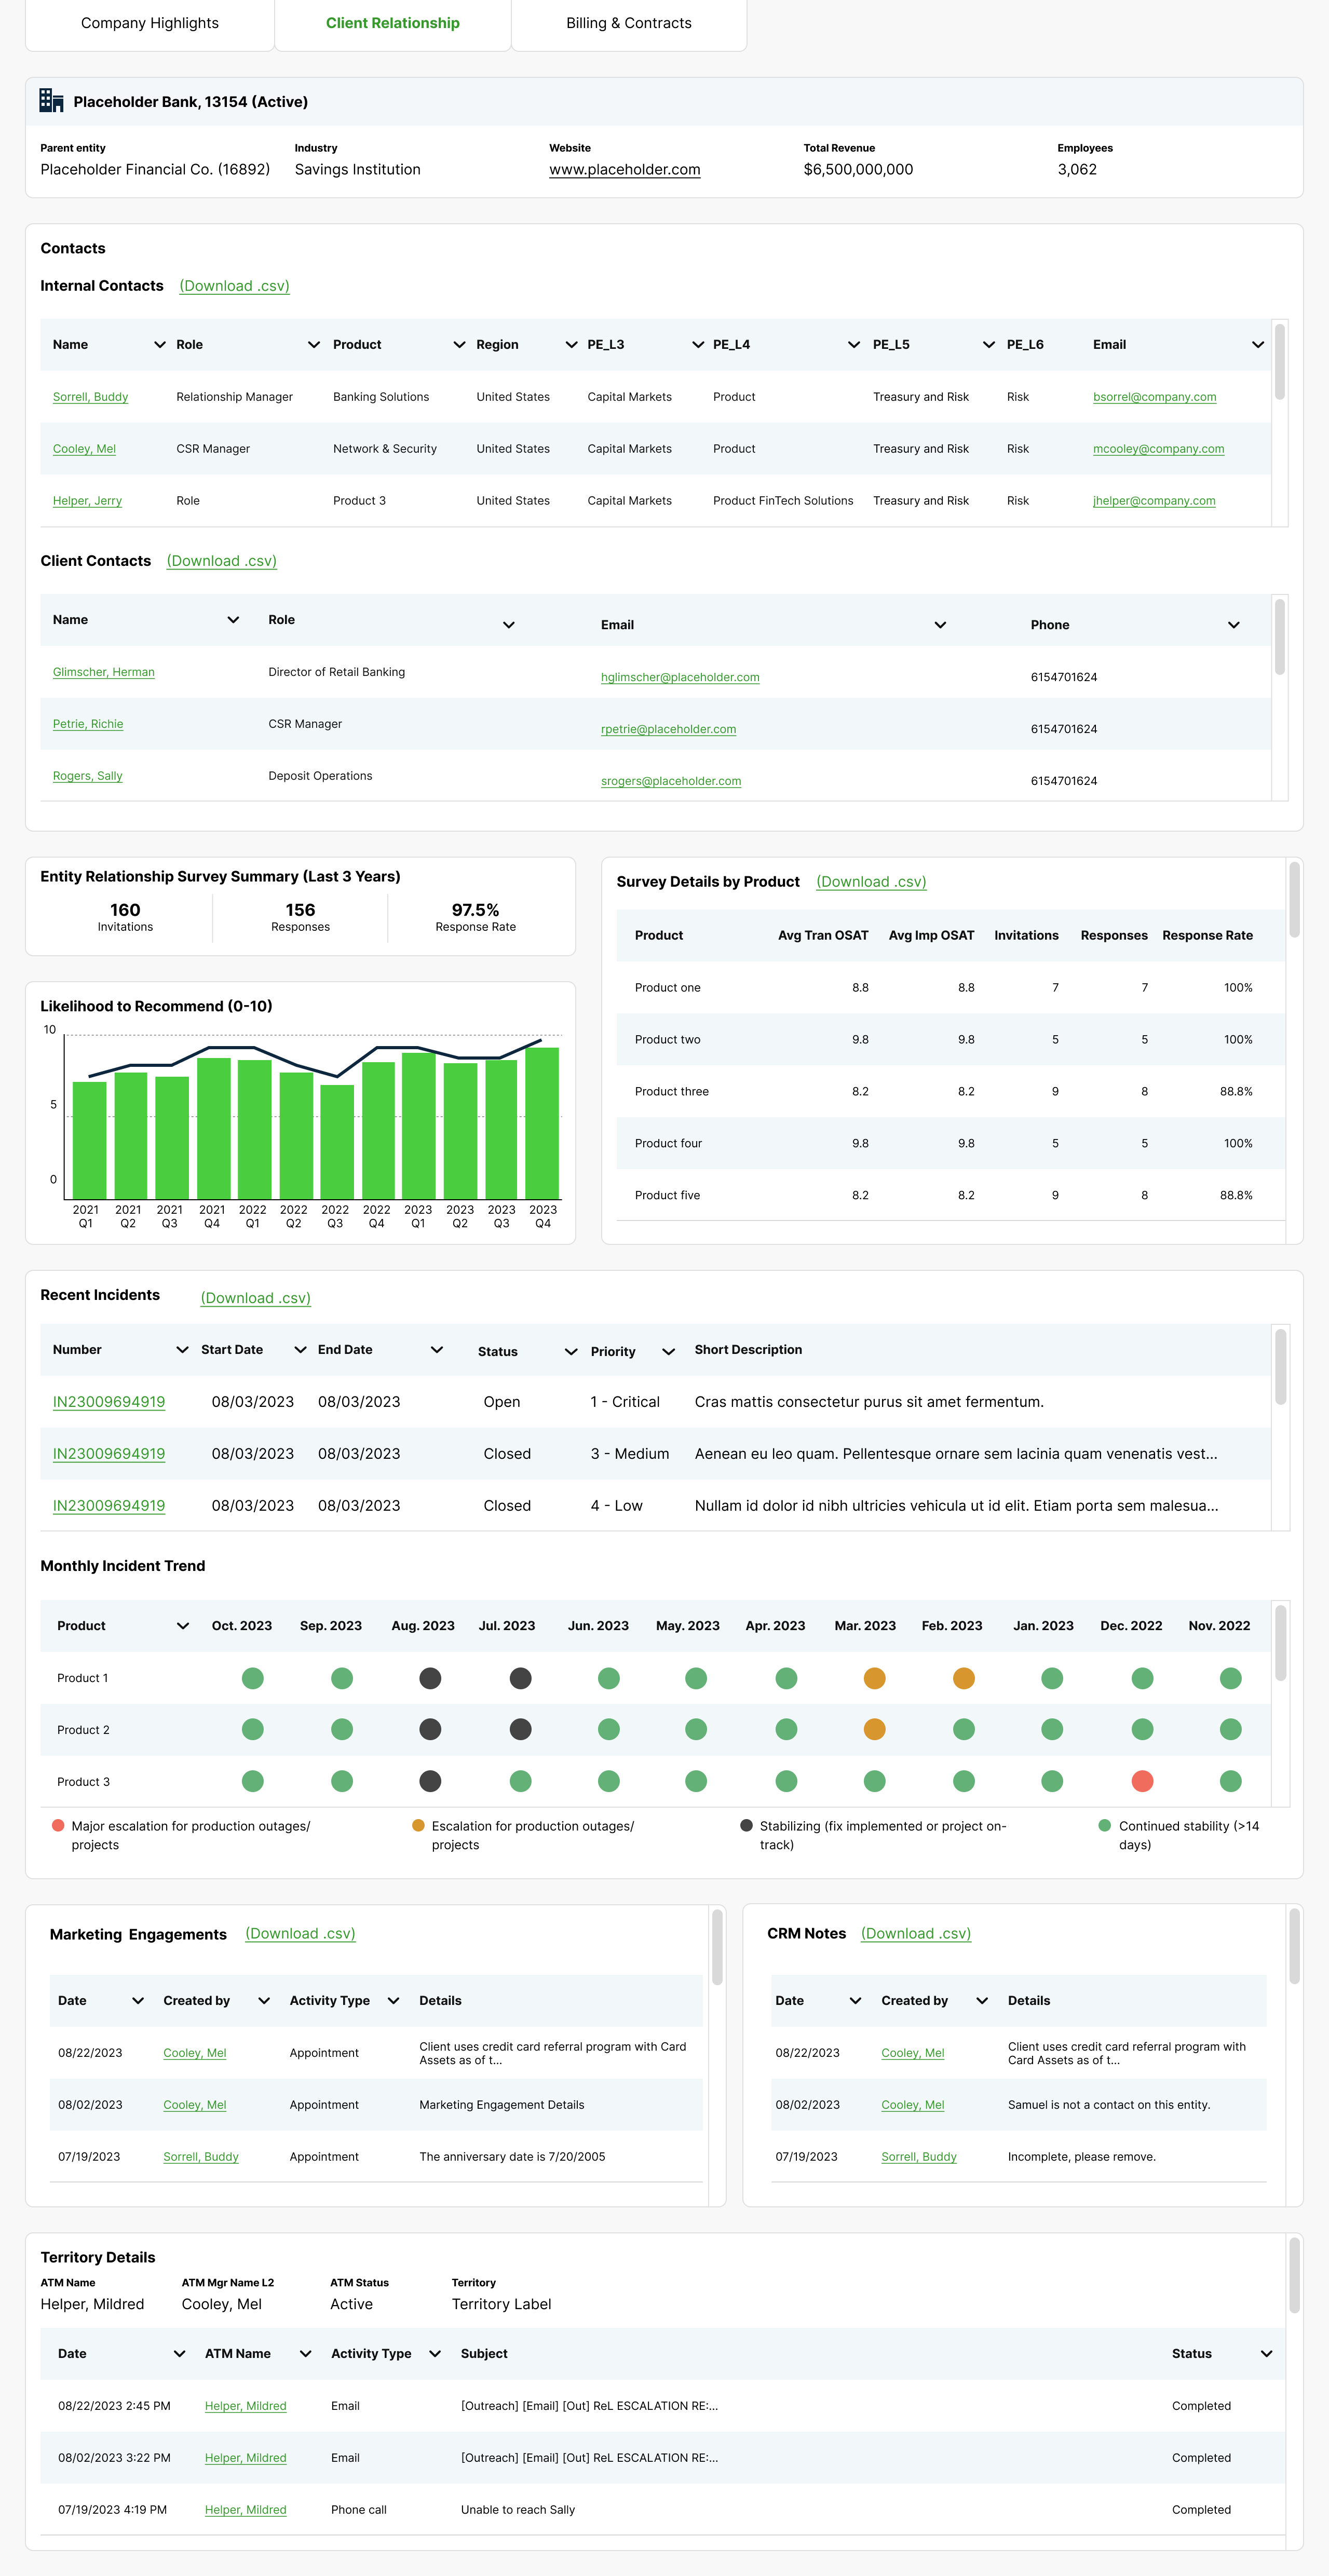Screen dimensions: 1329x2576
Task: Open incident IN23009694919 with Critical priority
Action: (108, 1401)
